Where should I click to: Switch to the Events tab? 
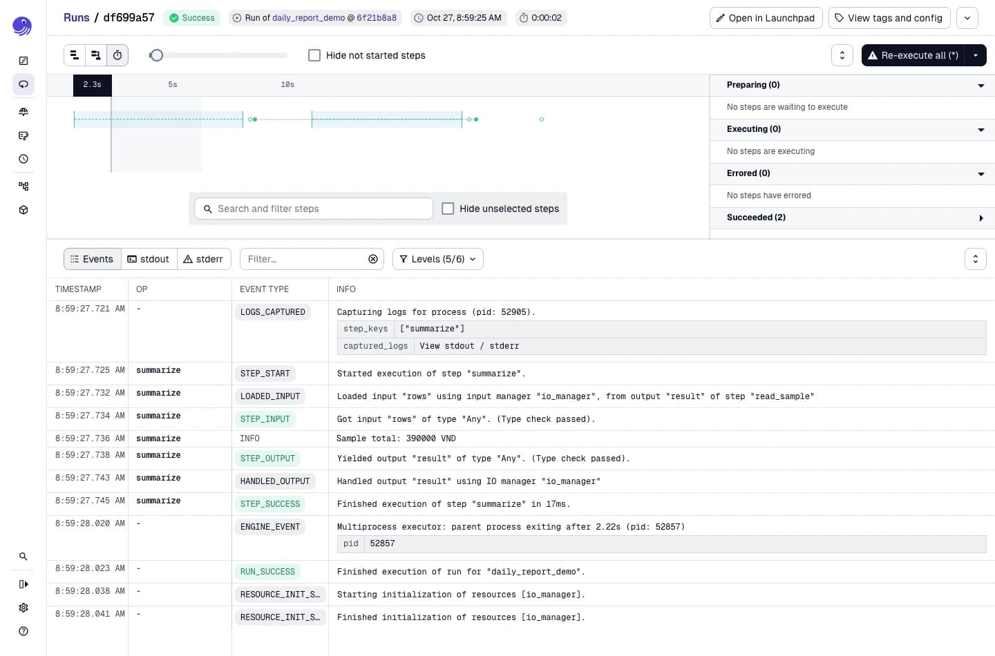[93, 259]
